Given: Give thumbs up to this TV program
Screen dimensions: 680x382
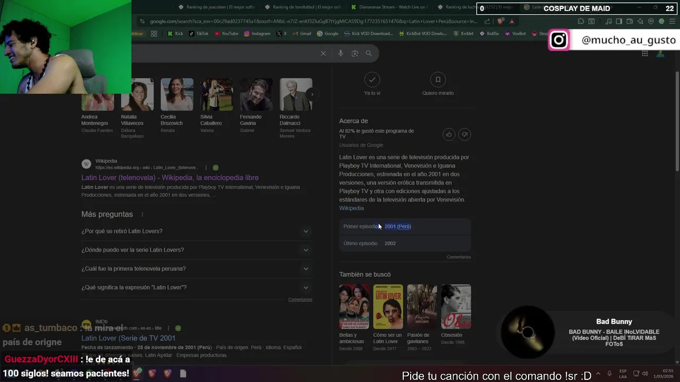Looking at the screenshot, I should [x=449, y=135].
